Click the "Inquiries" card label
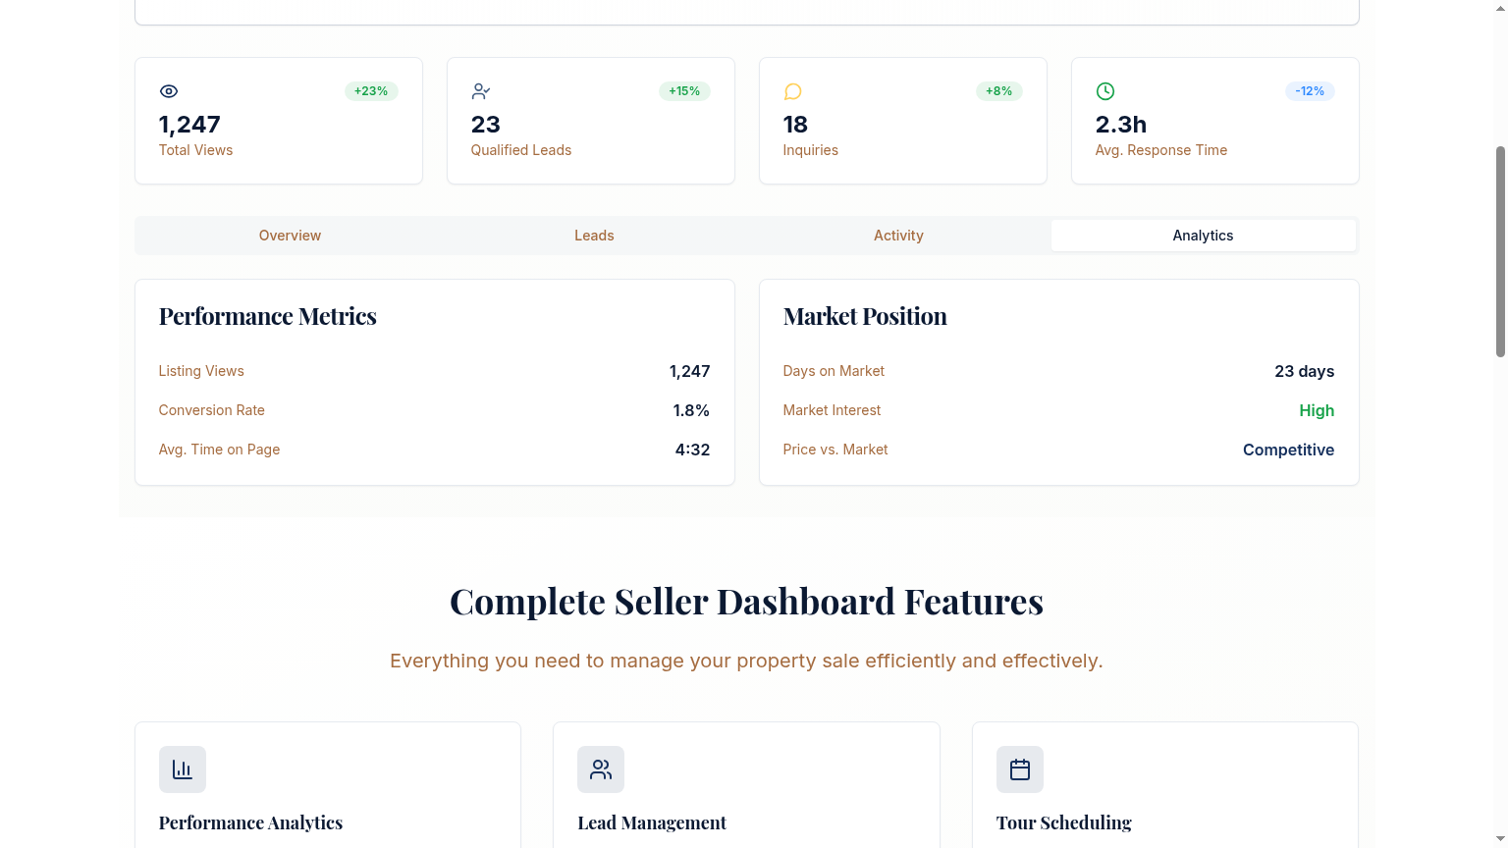 coord(811,150)
